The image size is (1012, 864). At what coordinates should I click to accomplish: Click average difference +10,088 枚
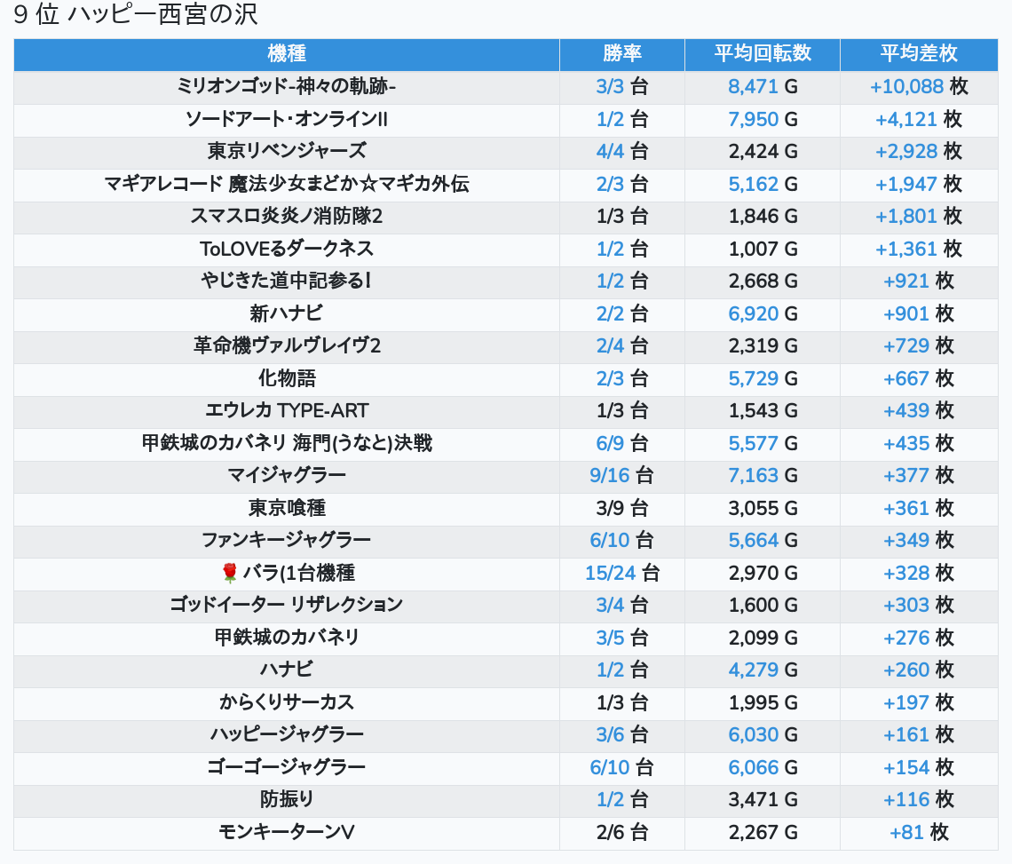click(x=919, y=86)
